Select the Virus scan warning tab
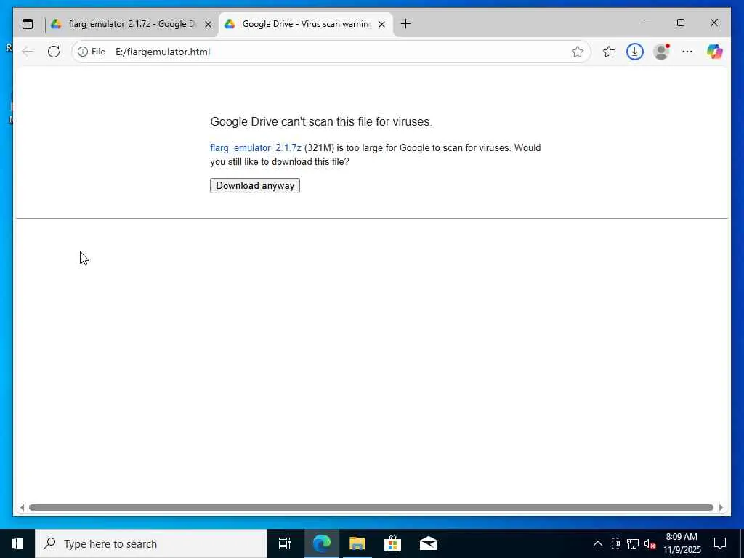 (306, 24)
